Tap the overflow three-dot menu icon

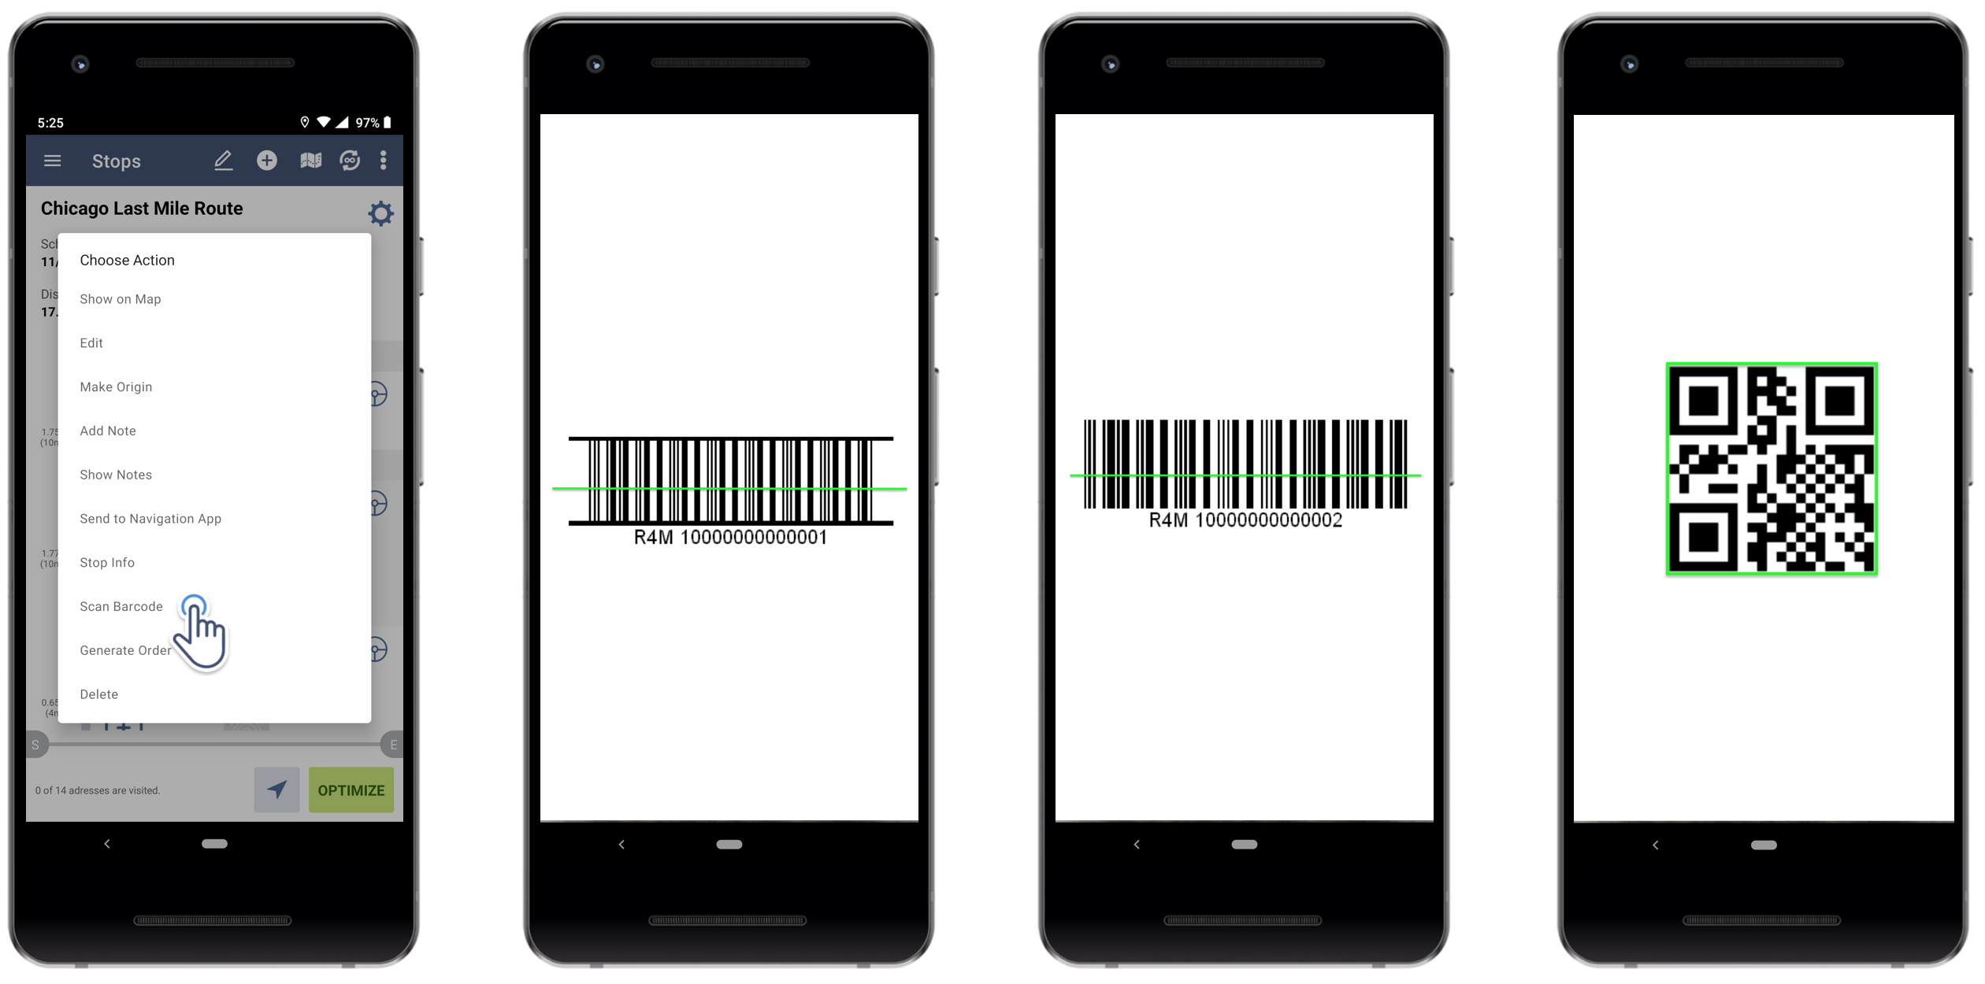click(386, 159)
